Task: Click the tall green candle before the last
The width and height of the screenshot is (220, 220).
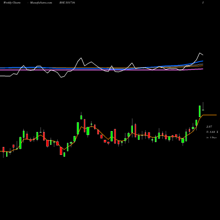Action: pyautogui.click(x=200, y=111)
